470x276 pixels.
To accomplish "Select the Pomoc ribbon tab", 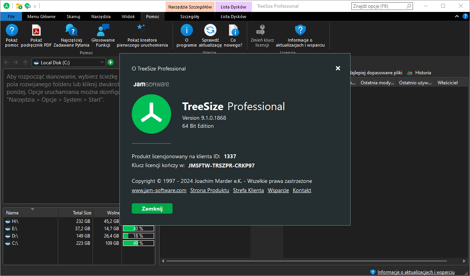I will pos(153,17).
